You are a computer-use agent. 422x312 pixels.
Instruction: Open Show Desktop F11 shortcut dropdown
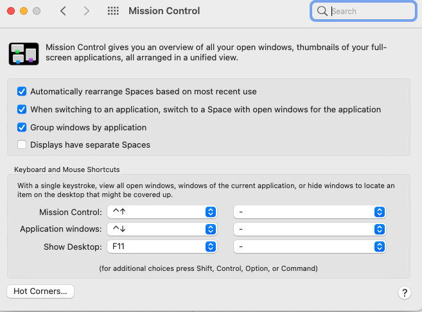pyautogui.click(x=162, y=246)
